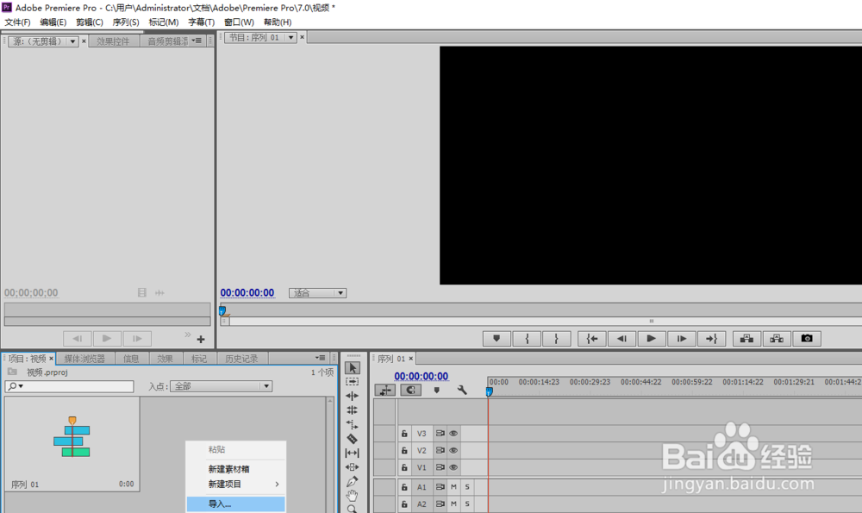Image resolution: width=862 pixels, height=513 pixels.
Task: Select the Rate Stretch tool
Action: coord(353,424)
